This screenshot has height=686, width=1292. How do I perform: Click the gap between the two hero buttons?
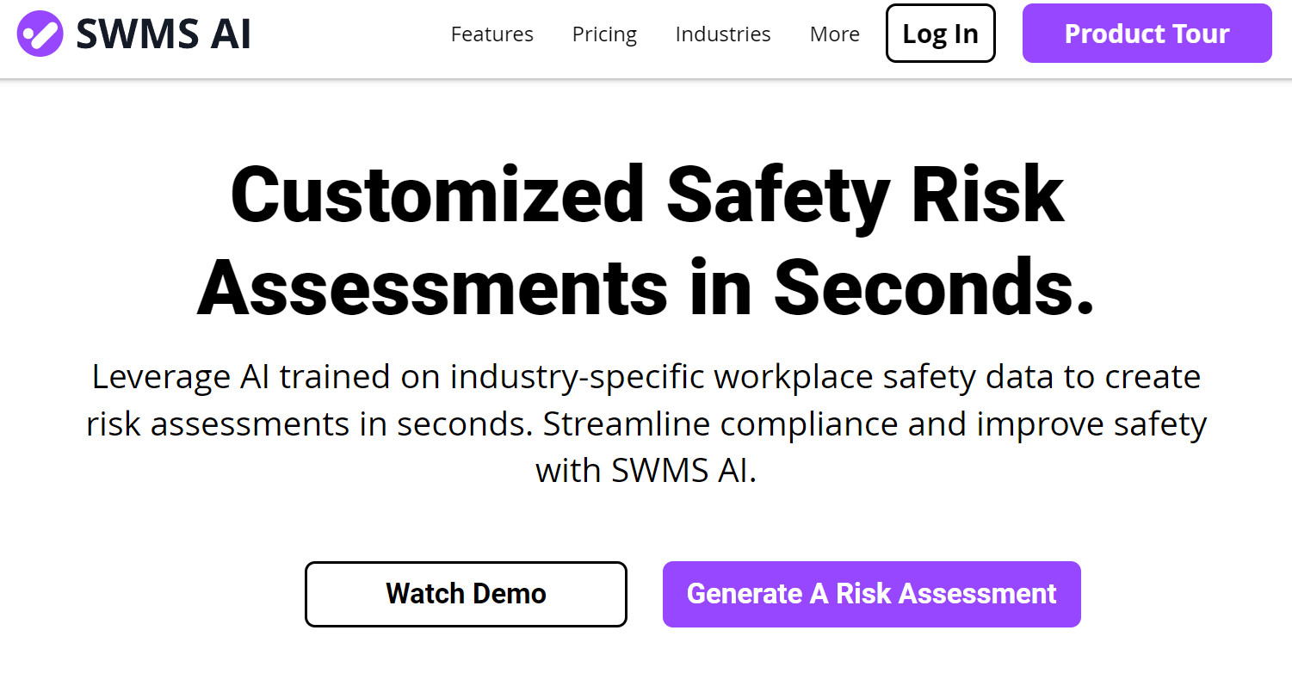[x=645, y=594]
